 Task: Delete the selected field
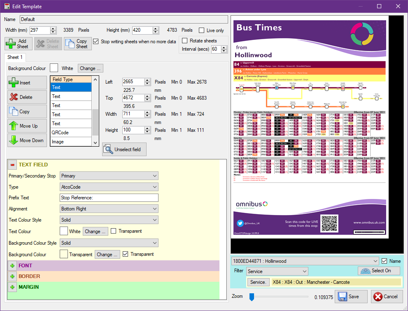[x=27, y=97]
